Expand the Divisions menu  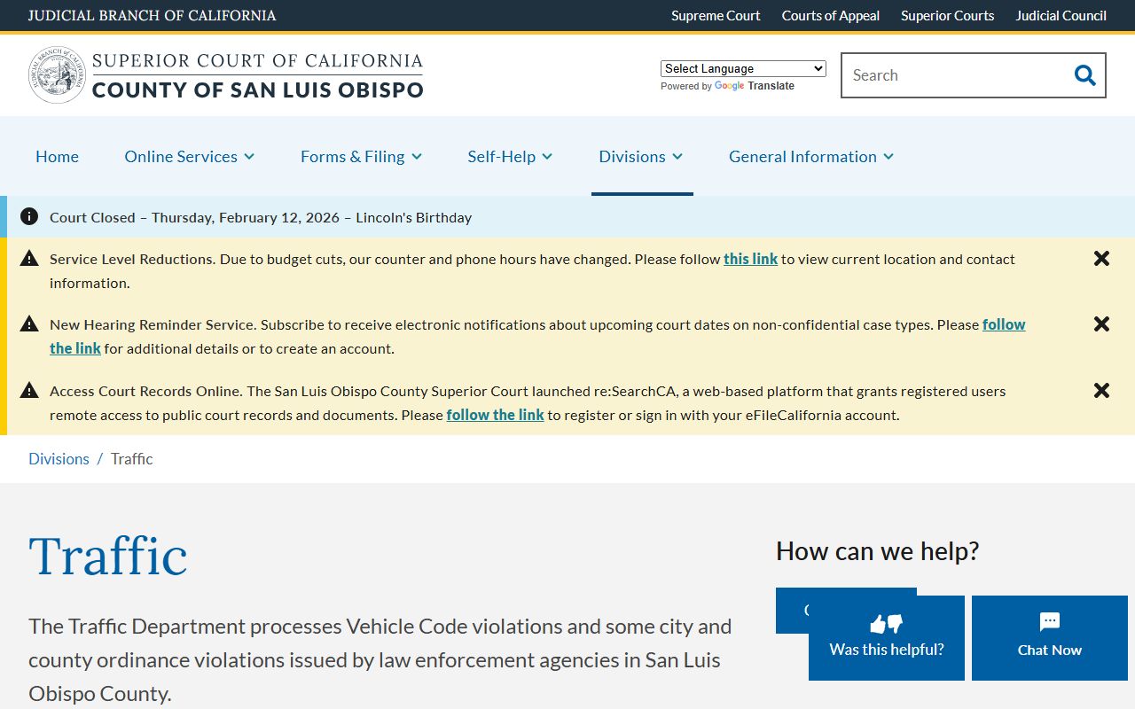641,156
